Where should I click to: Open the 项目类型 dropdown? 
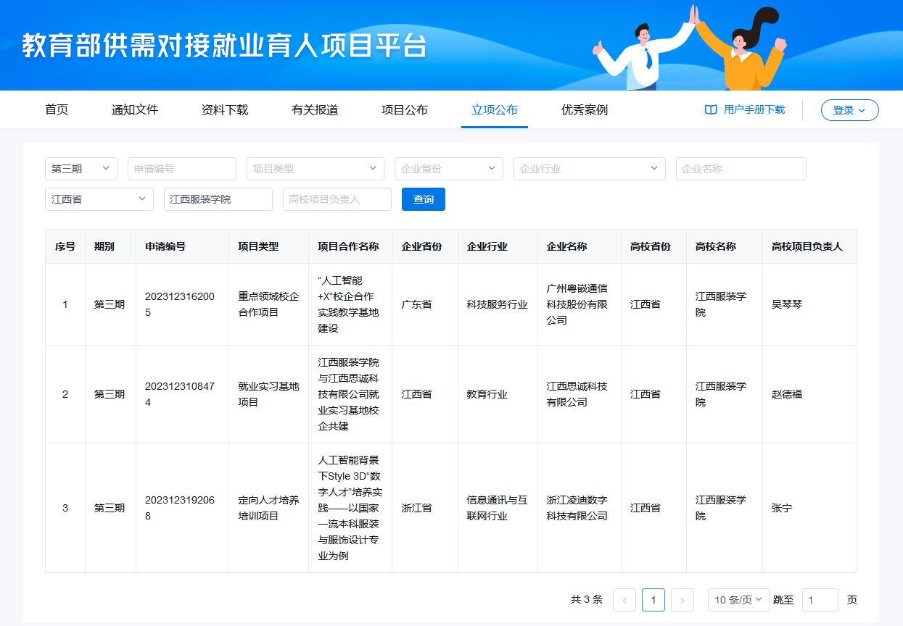pyautogui.click(x=315, y=169)
